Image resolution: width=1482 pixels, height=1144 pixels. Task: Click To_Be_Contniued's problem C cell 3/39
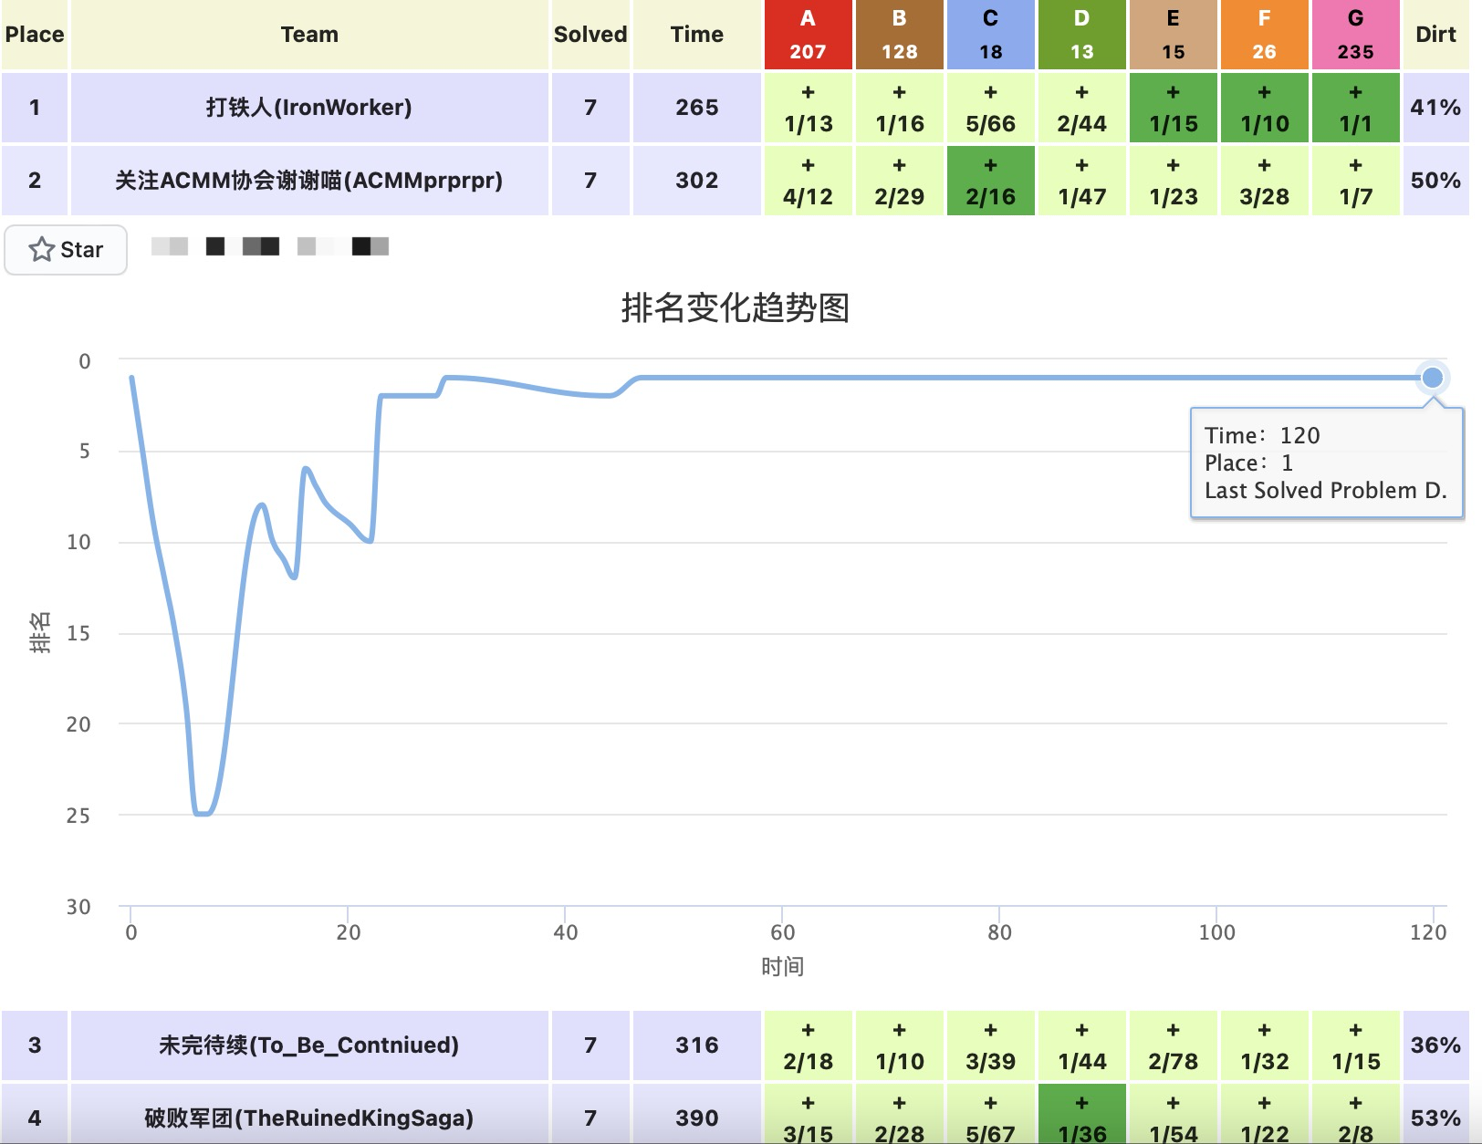coord(990,1045)
